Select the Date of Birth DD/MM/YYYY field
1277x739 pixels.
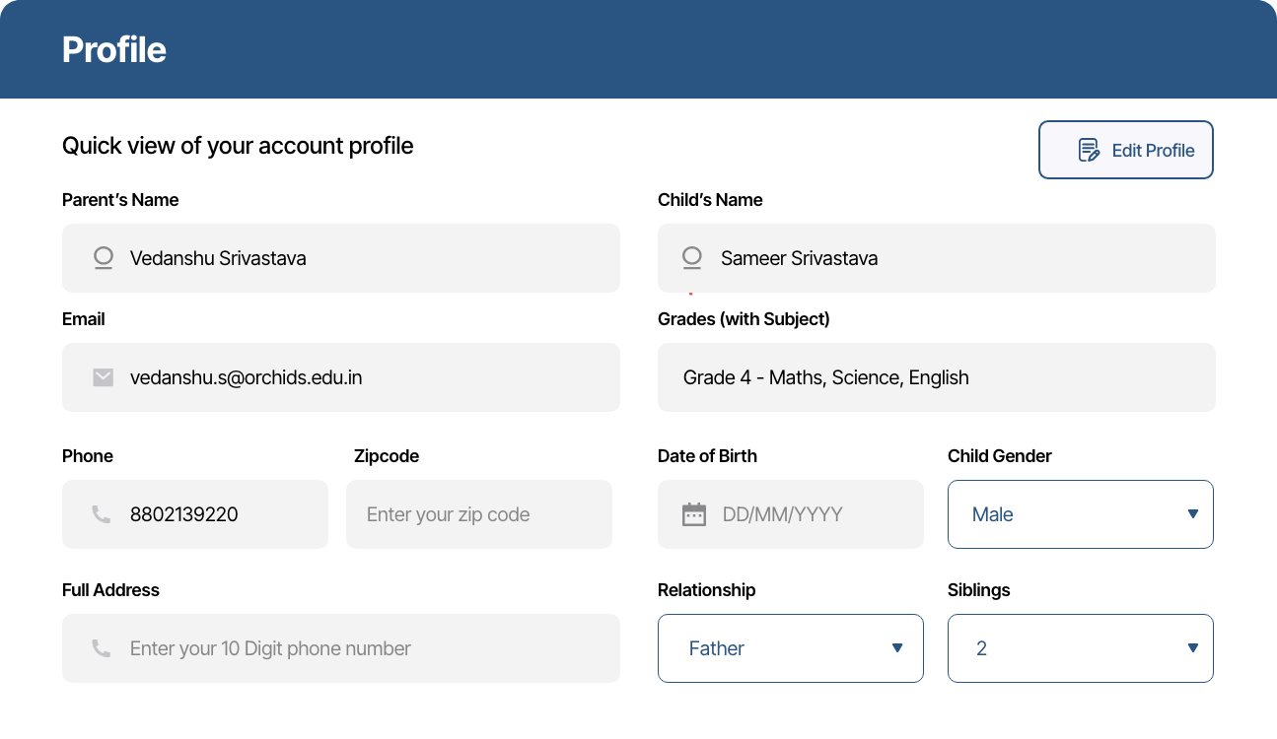pos(809,514)
